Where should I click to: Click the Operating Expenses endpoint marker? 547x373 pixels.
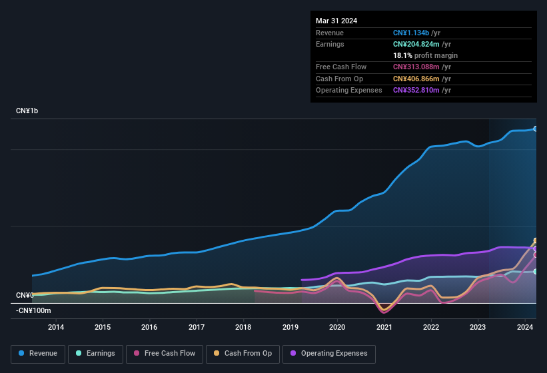point(536,248)
